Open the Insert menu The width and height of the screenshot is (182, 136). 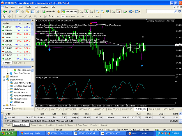click(x=20, y=7)
